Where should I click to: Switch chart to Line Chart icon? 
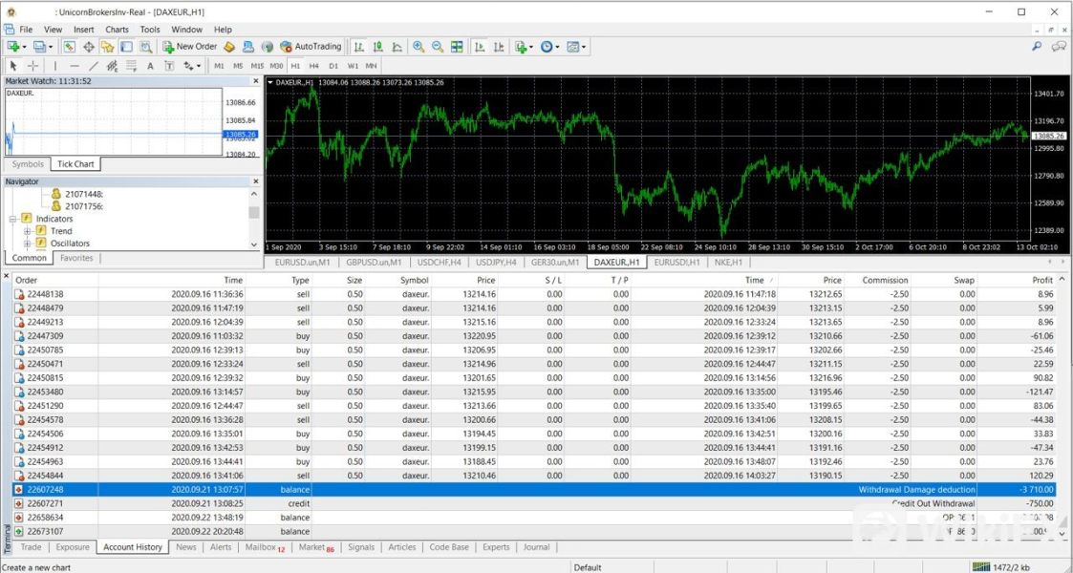(397, 47)
